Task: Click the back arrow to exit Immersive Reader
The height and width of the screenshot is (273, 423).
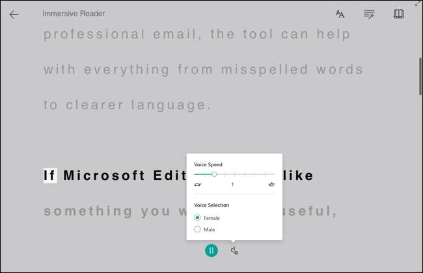Action: point(14,14)
